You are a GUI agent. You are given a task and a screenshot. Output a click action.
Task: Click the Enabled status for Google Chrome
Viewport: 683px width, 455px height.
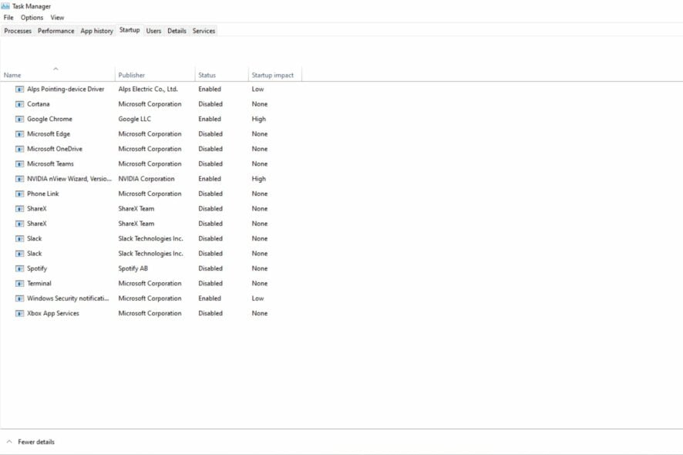point(210,119)
